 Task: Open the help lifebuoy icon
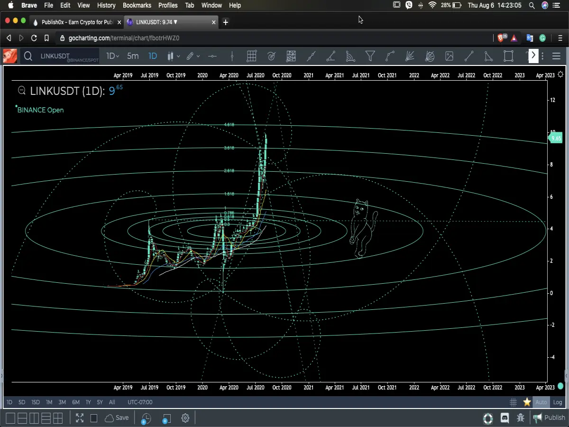tap(488, 418)
